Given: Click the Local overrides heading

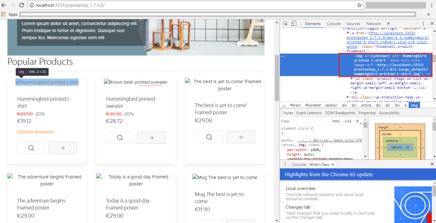Looking at the screenshot, I should pos(300,189).
